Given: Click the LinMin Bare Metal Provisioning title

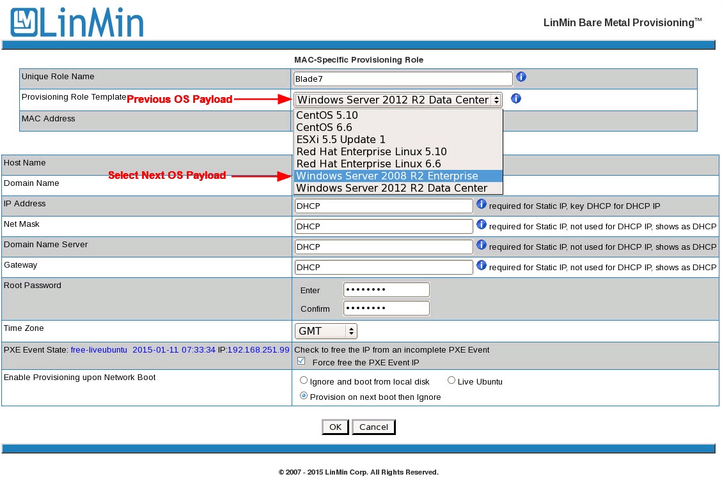Looking at the screenshot, I should pos(622,22).
